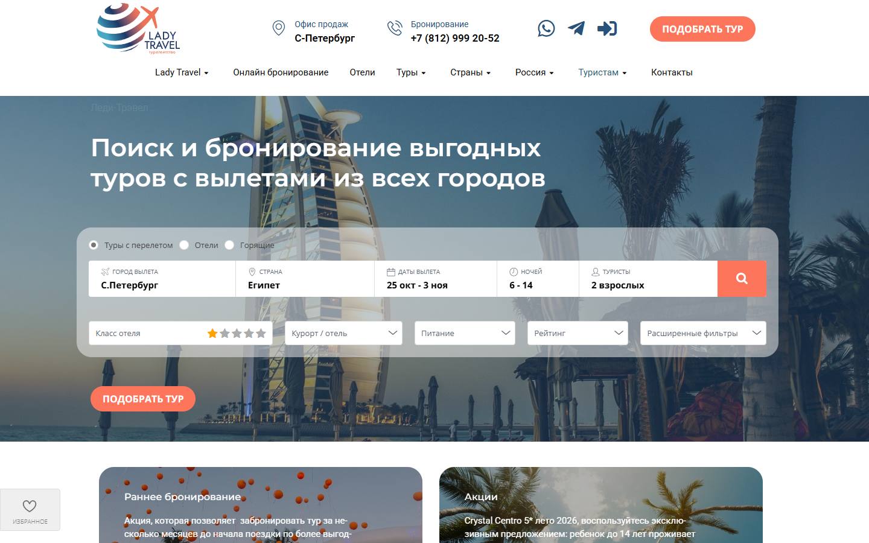869x543 pixels.
Task: Expand the Туристам menu
Action: point(602,72)
